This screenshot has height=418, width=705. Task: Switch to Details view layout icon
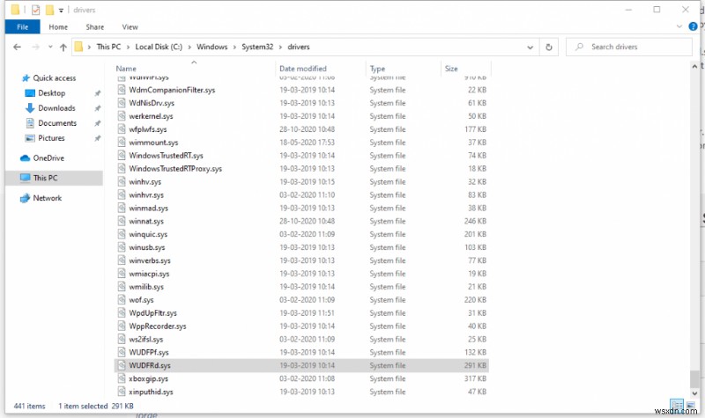click(677, 405)
